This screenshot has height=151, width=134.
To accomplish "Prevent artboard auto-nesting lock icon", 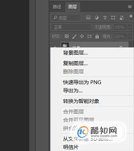I will tap(89, 36).
